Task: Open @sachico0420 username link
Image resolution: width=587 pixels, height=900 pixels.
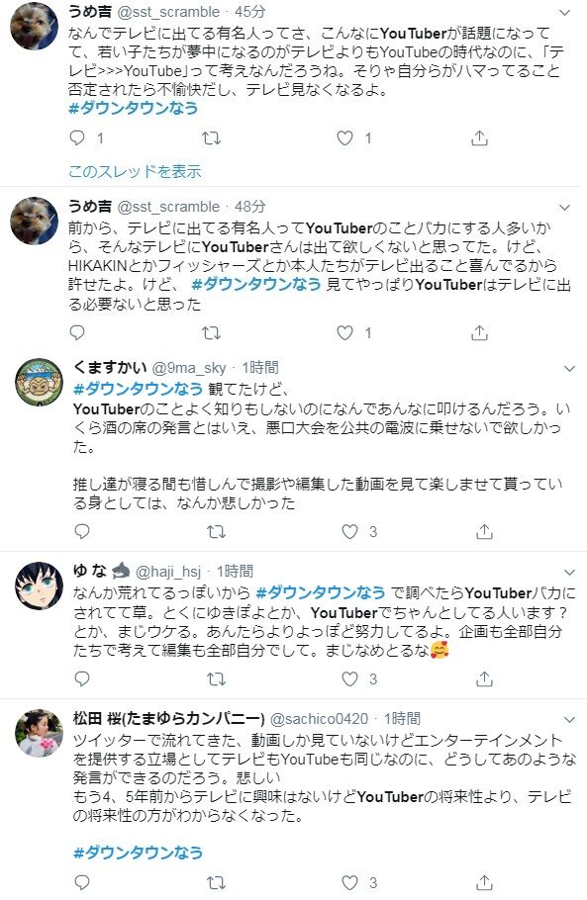Action: (319, 719)
